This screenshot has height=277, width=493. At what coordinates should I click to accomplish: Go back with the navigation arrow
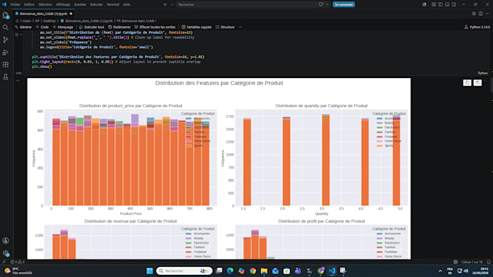(x=165, y=4)
